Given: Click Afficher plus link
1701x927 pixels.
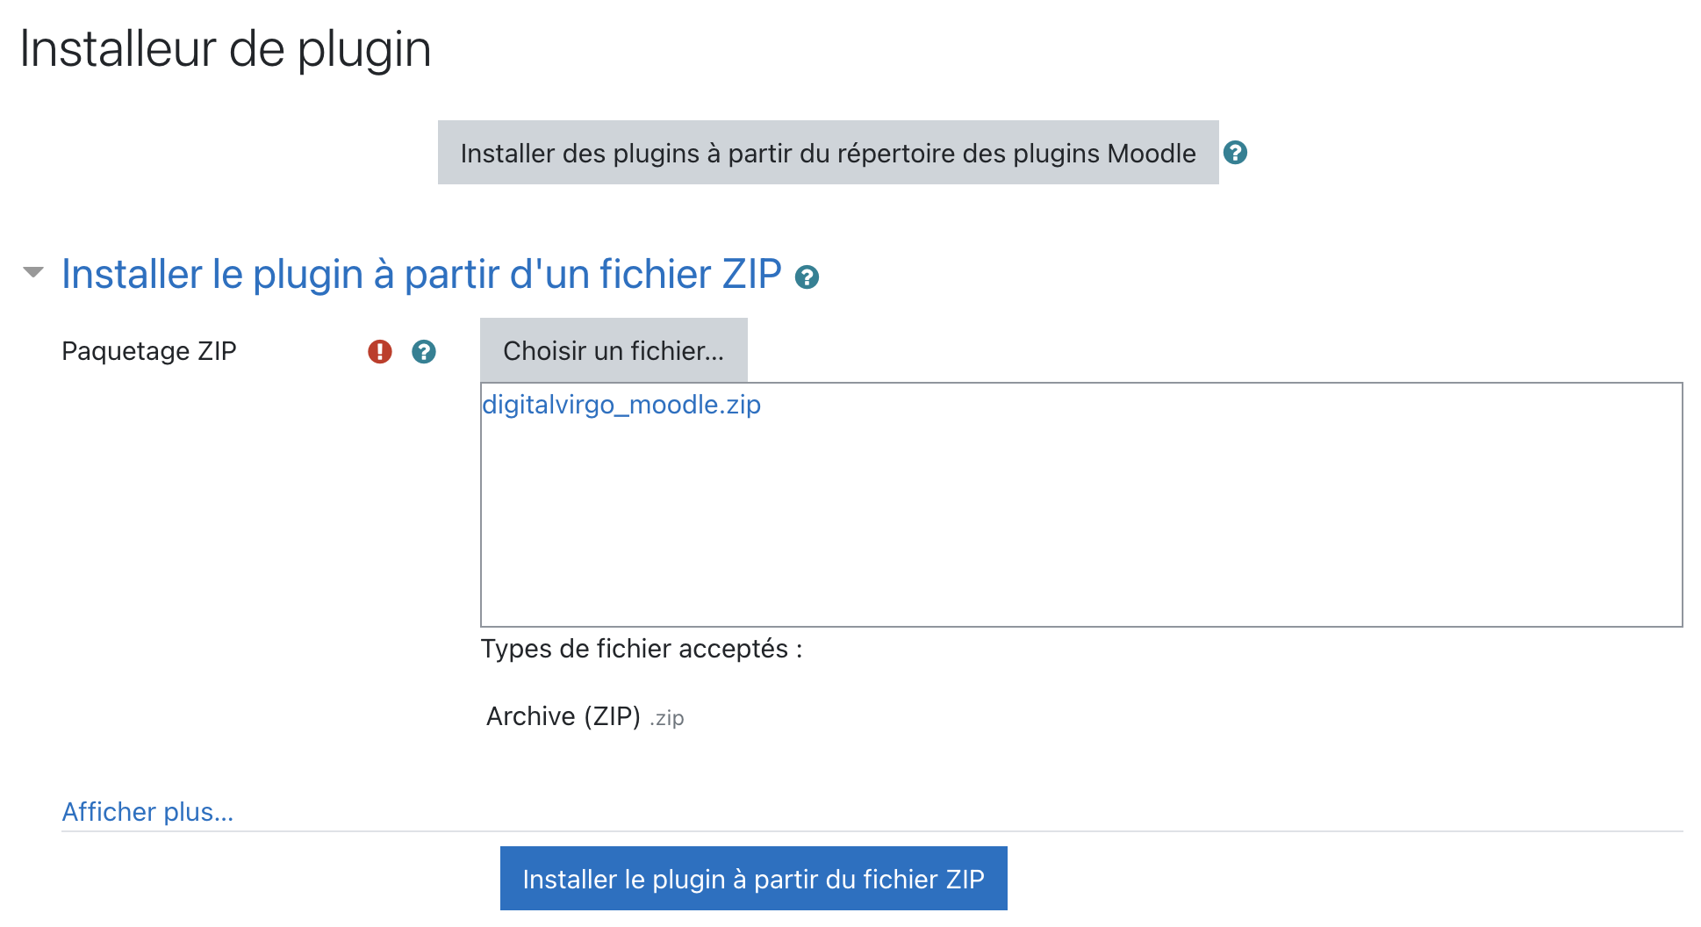Looking at the screenshot, I should (147, 812).
